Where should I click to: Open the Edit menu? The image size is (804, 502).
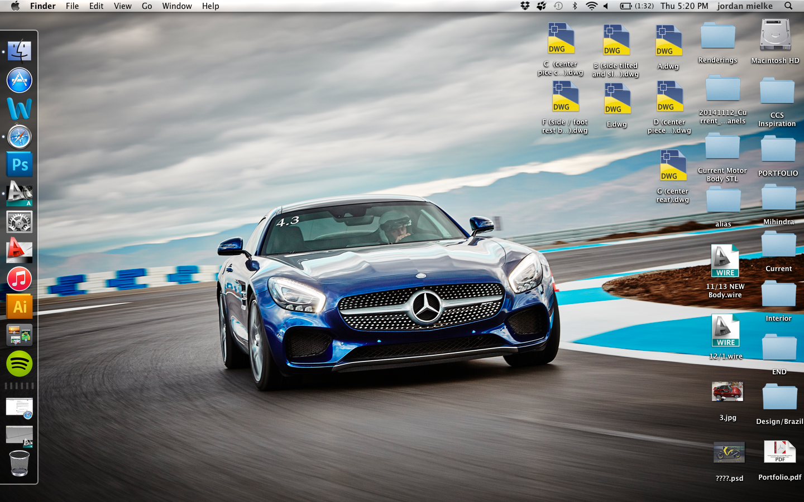(96, 6)
